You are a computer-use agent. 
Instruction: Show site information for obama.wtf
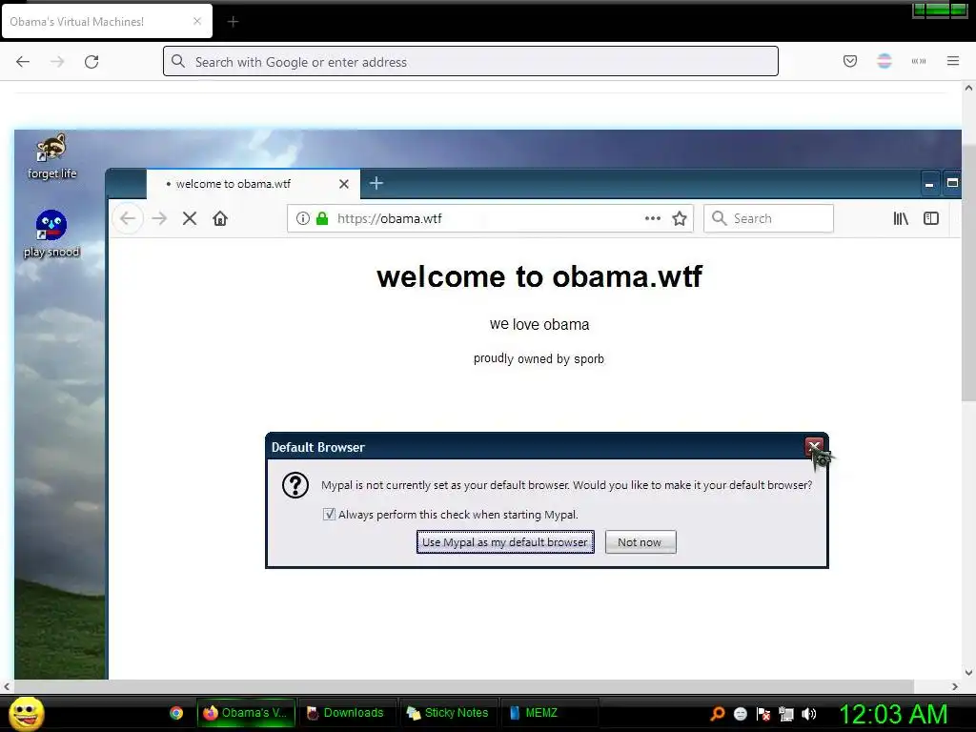click(x=302, y=218)
